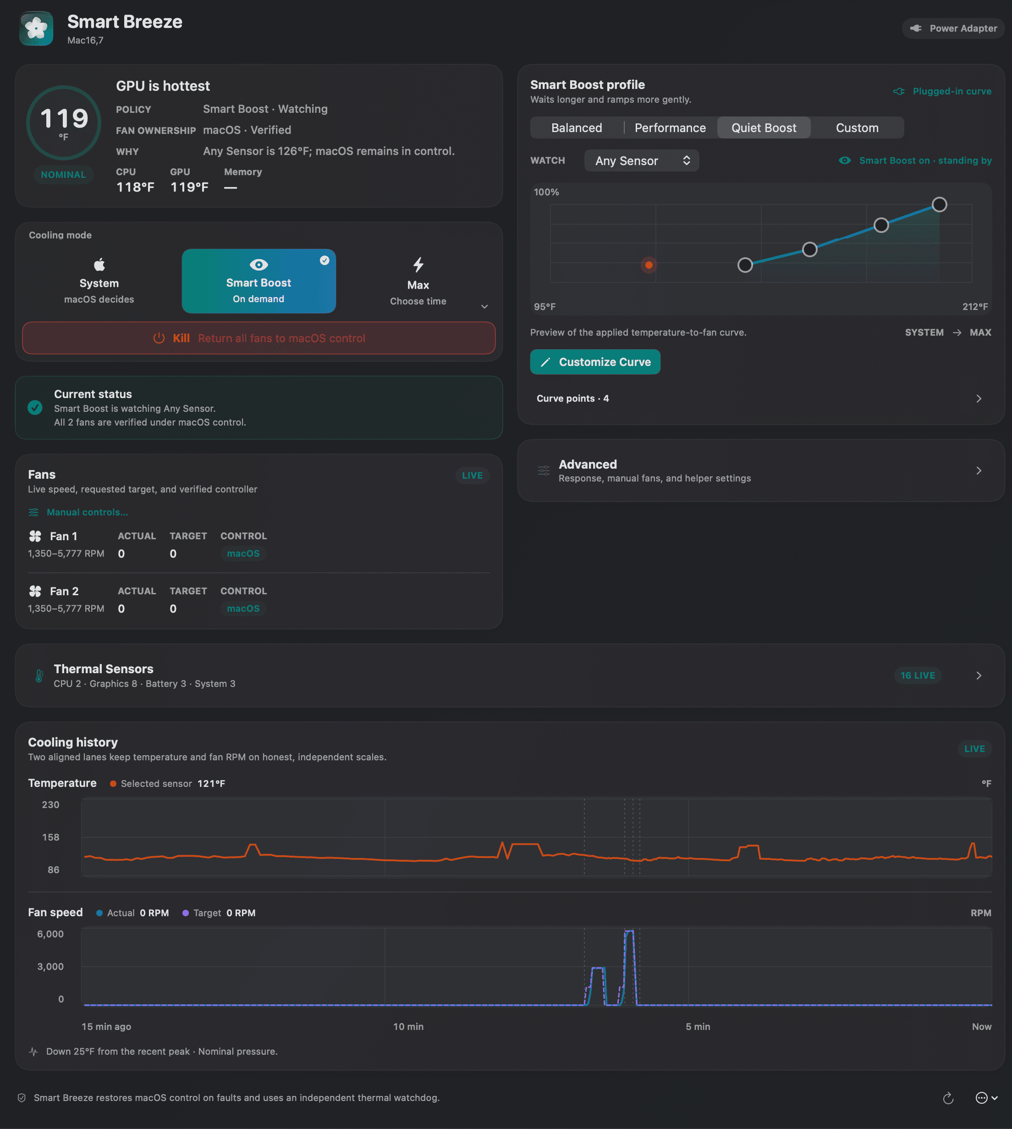This screenshot has height=1129, width=1012.
Task: Toggle Smart Boost on standing by indicator
Action: click(x=915, y=160)
